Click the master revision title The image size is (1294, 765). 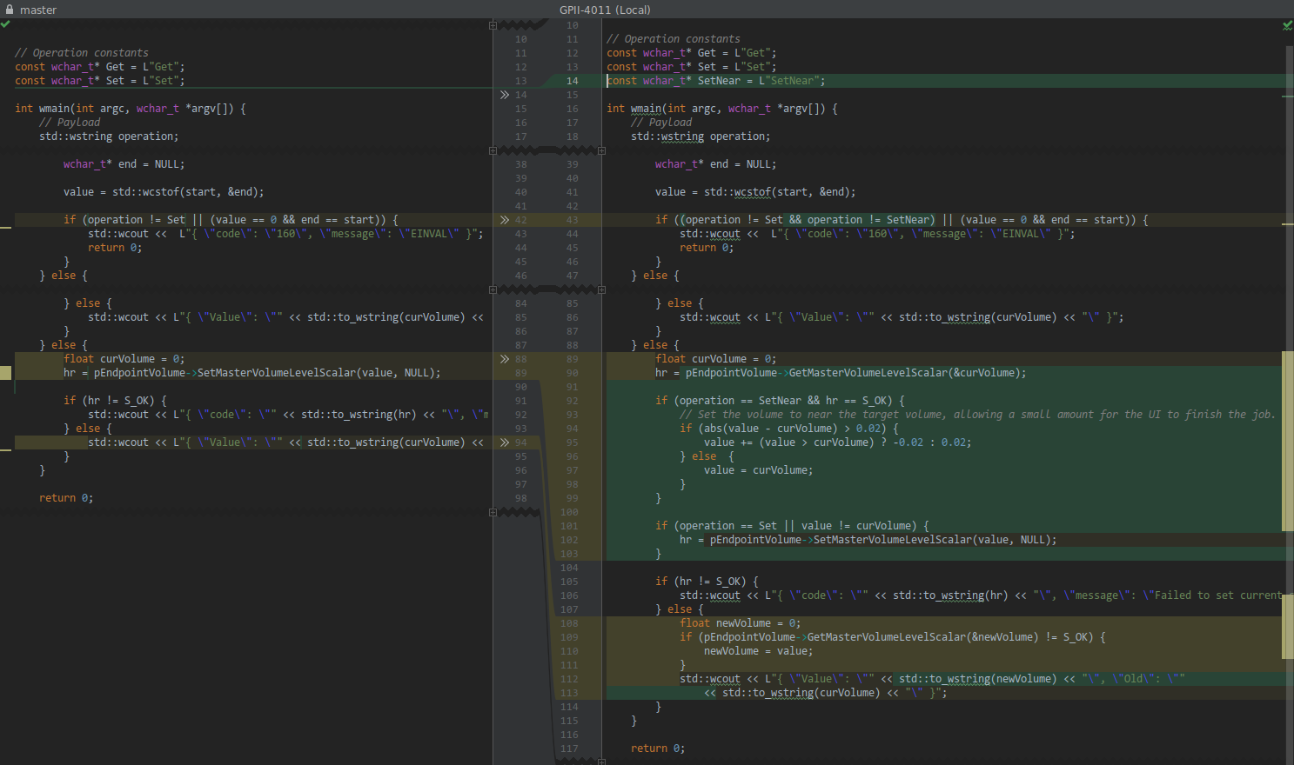pyautogui.click(x=38, y=10)
